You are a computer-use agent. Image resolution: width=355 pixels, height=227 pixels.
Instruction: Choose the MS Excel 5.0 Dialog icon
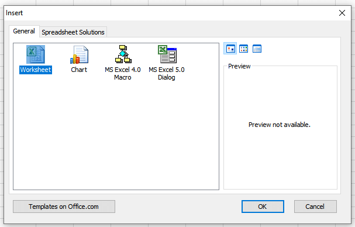click(x=167, y=54)
